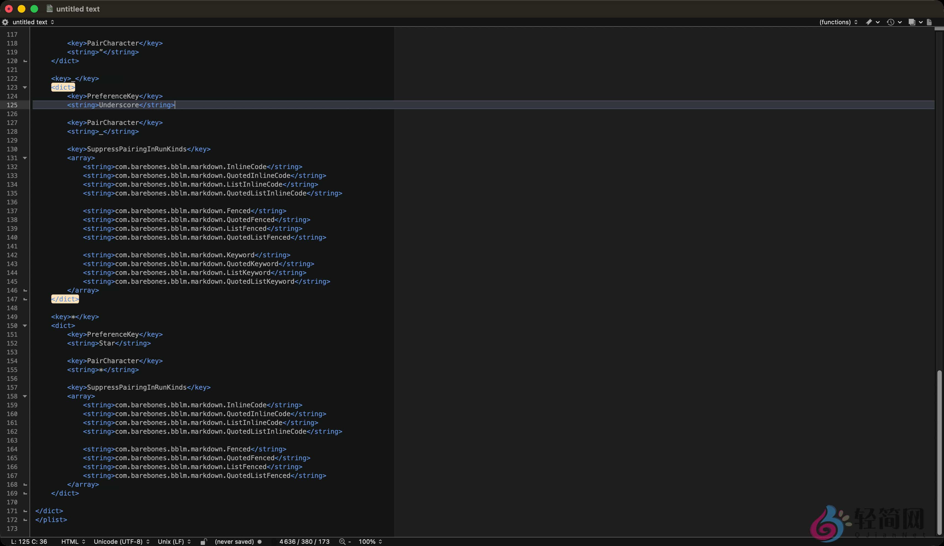
Task: Collapse the array fold at line 131
Action: [x=25, y=158]
